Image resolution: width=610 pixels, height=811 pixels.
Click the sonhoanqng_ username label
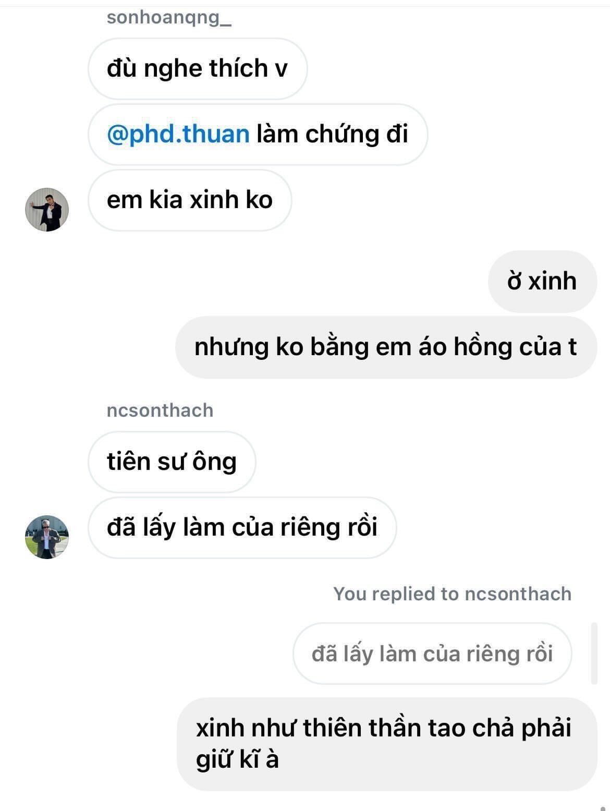click(x=169, y=17)
